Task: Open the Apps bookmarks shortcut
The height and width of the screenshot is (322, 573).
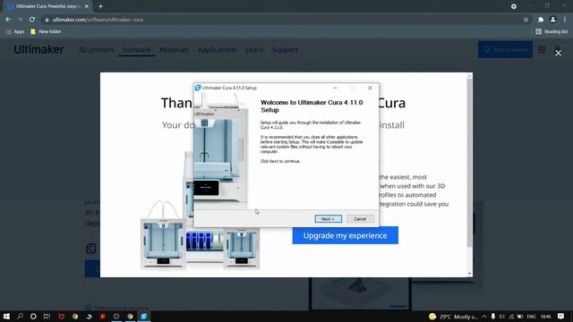Action: (x=15, y=32)
